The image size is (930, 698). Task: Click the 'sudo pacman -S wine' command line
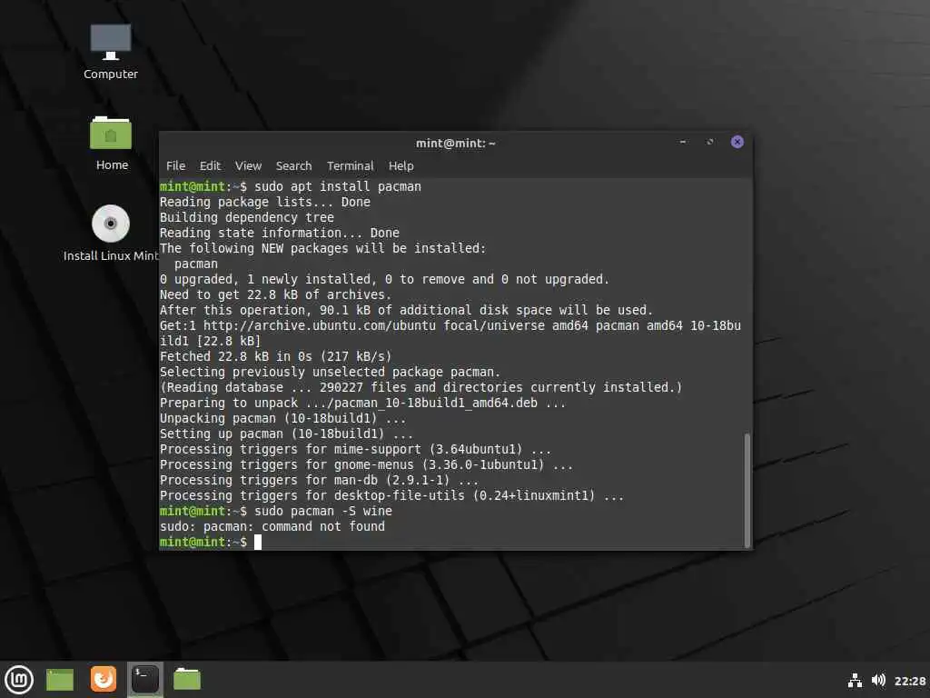coord(276,511)
